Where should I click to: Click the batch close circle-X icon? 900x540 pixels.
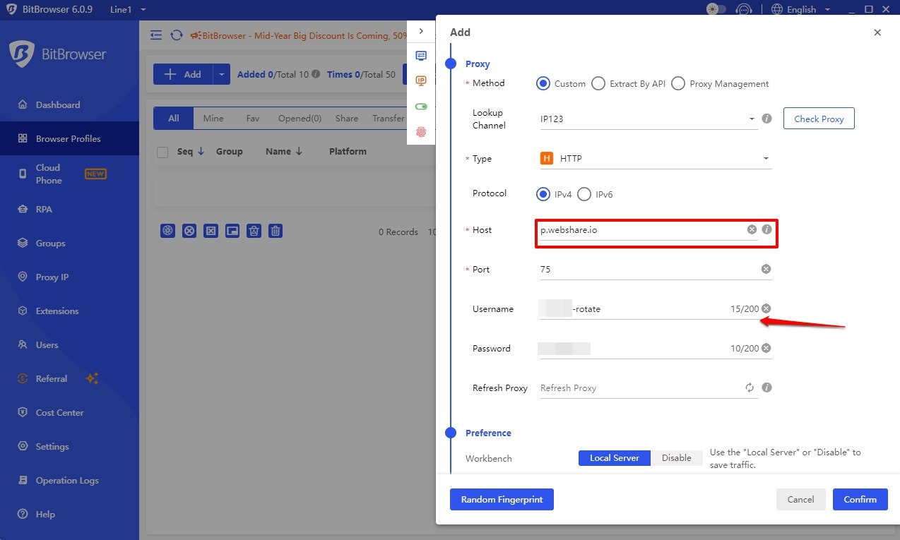pyautogui.click(x=189, y=231)
